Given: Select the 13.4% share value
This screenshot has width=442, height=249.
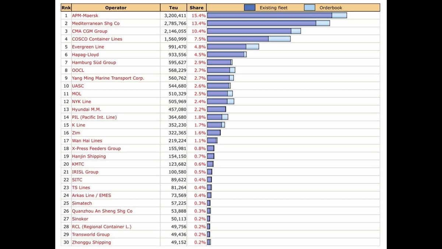Looking at the screenshot, I should pos(199,23).
